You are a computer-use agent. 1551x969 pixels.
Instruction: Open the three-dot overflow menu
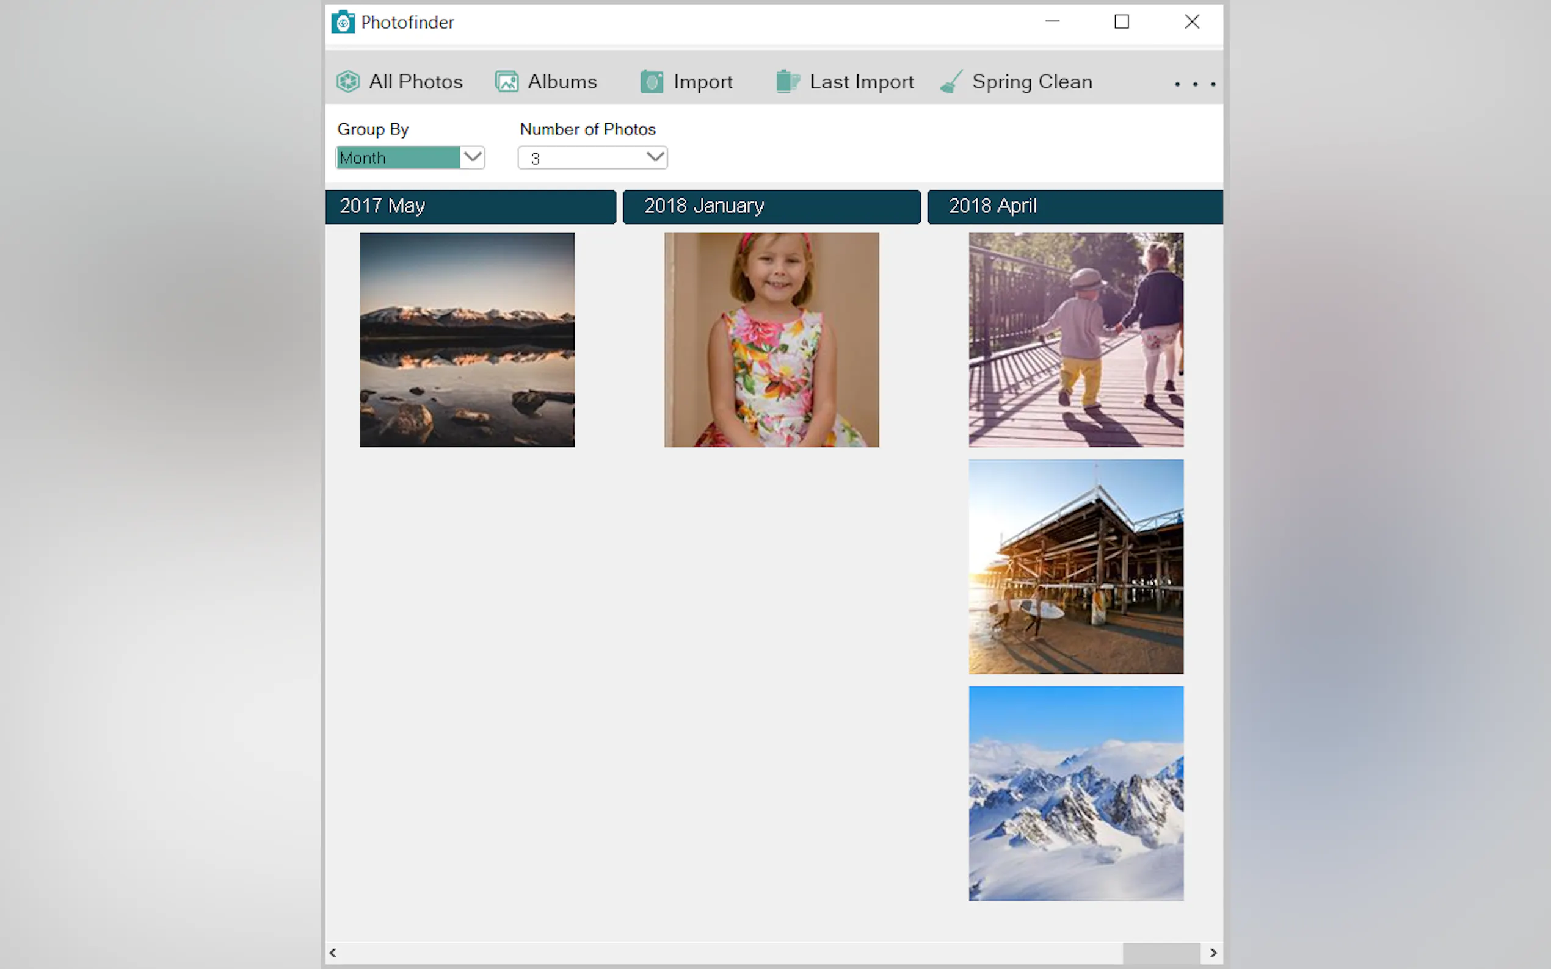pos(1194,84)
